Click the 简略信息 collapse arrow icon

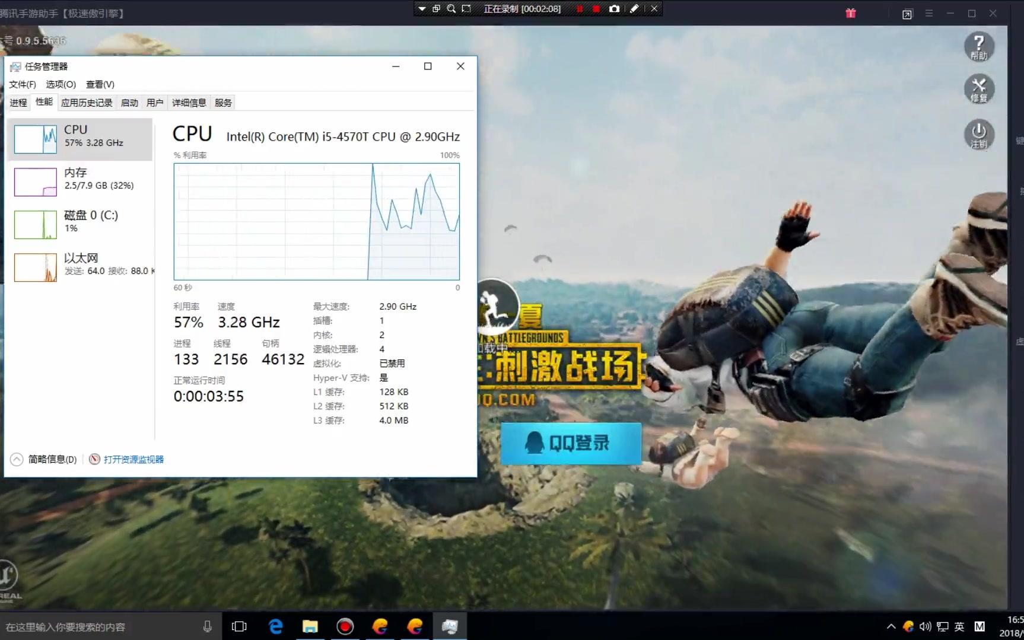pos(17,459)
